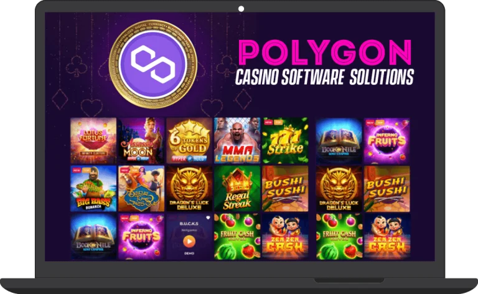The image size is (478, 294).
Task: Click the NEW badge on 777 Strike
Action: click(268, 122)
